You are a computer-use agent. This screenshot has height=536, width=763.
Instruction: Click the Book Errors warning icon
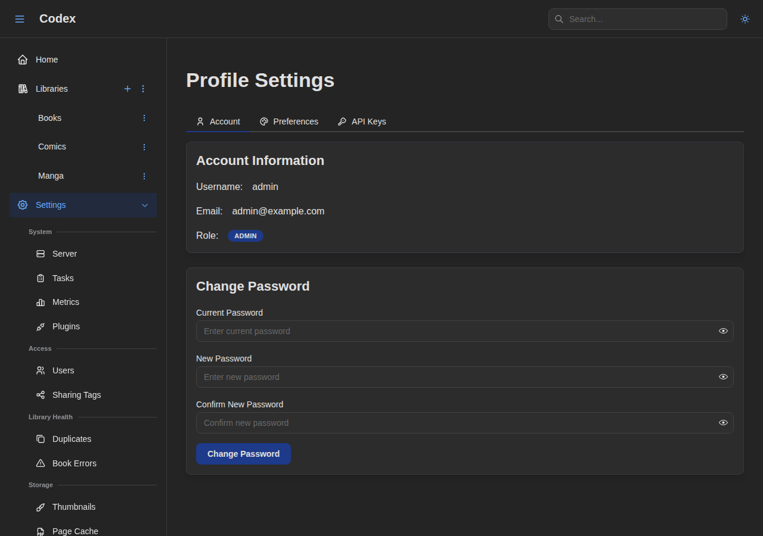[40, 463]
